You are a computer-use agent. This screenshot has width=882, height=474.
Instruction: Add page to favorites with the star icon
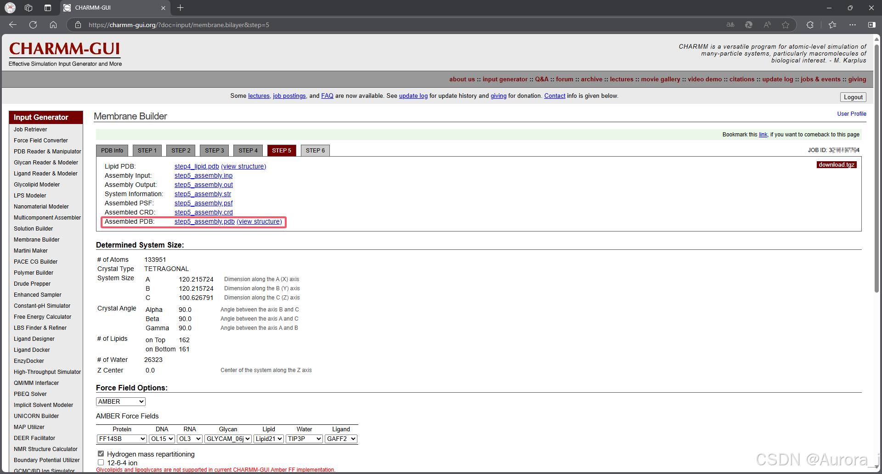pyautogui.click(x=786, y=25)
